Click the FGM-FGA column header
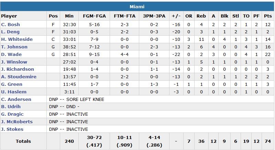Image resolution: width=275 pixels, height=150 pixels. 94,16
